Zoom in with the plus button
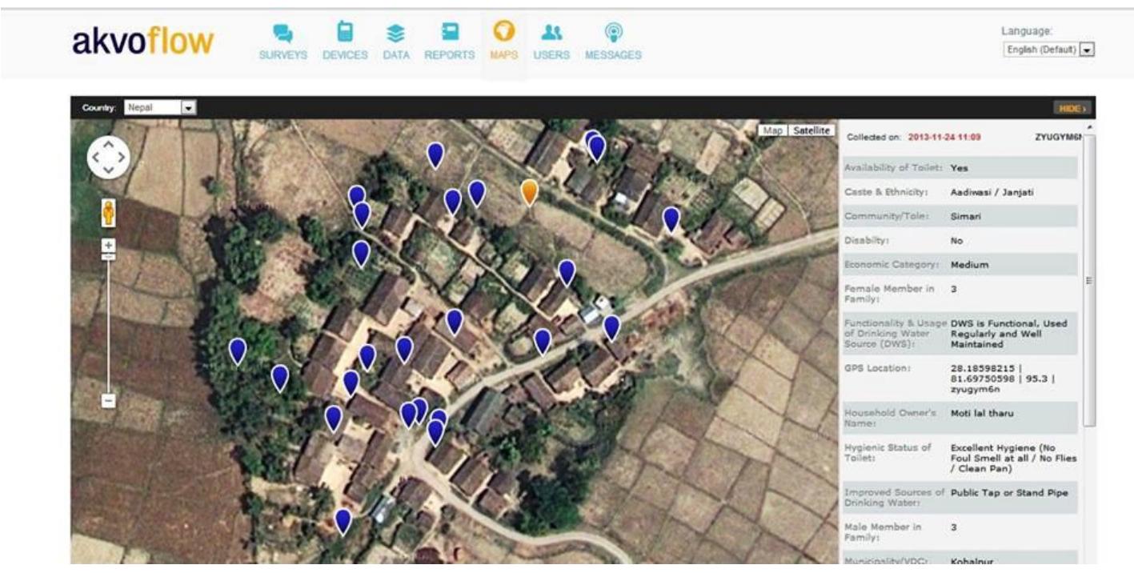 109,246
